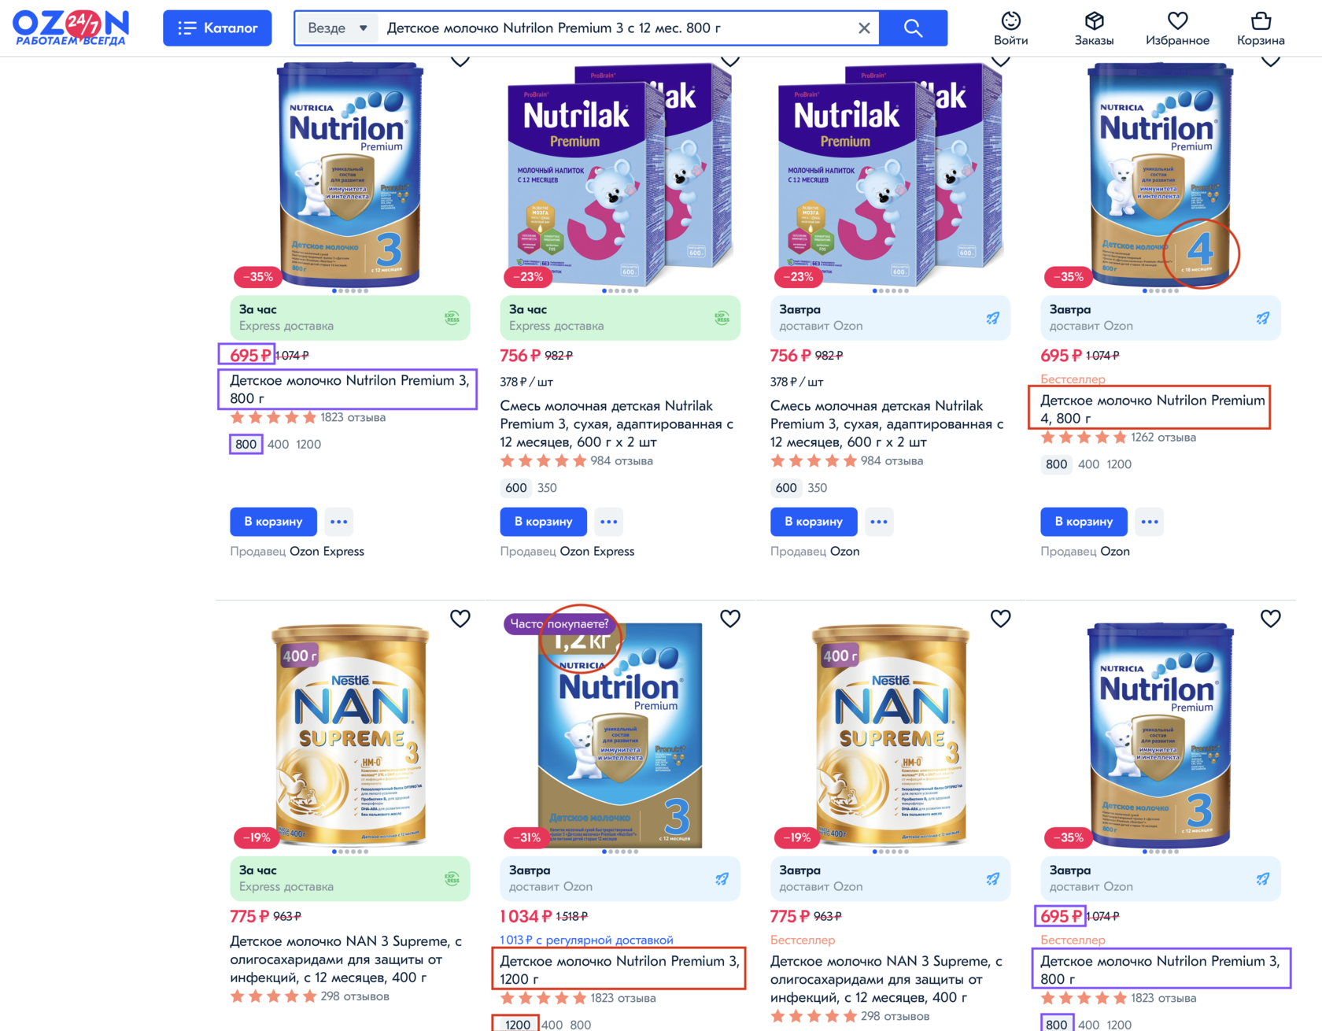Screen dimensions: 1322x1031
Task: Open three-dot menu for first Nutrilak product
Action: [608, 522]
